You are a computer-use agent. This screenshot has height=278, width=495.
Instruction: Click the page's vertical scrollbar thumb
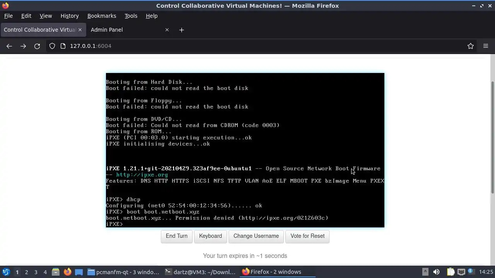click(x=492, y=137)
